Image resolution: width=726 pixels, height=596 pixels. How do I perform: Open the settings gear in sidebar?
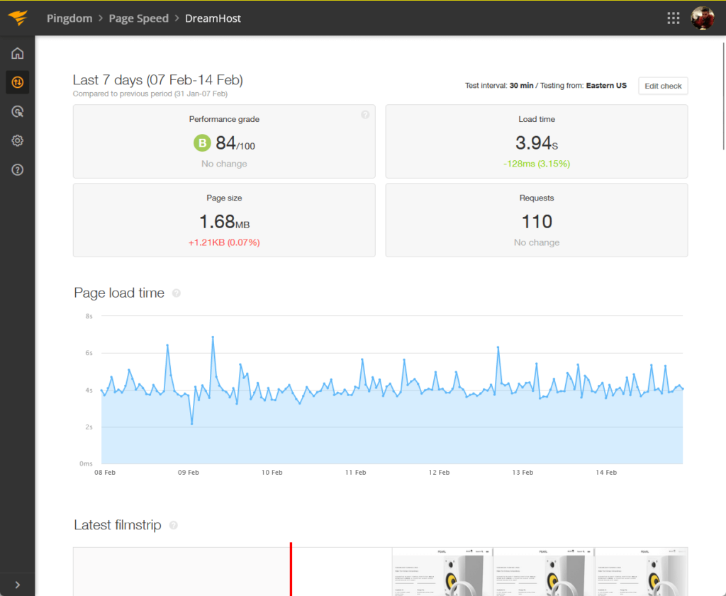pos(17,140)
